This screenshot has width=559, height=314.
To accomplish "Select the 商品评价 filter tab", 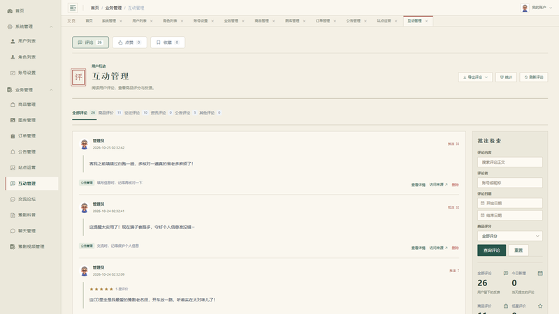I will [110, 113].
